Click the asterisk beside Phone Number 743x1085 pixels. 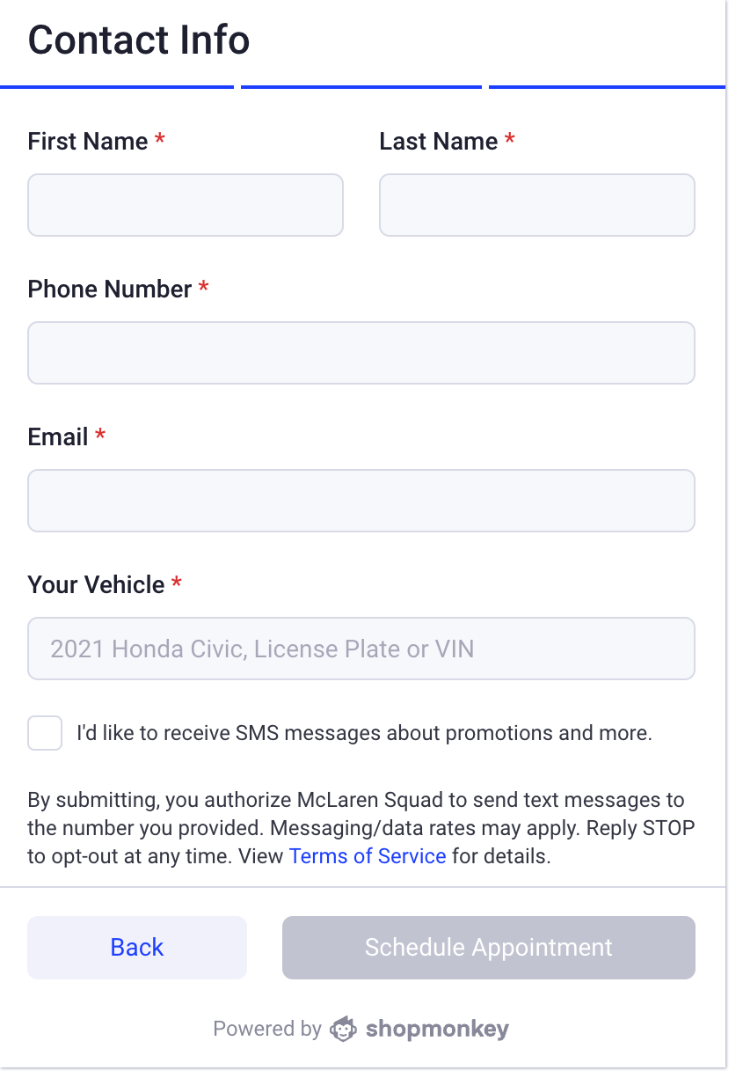coord(204,288)
